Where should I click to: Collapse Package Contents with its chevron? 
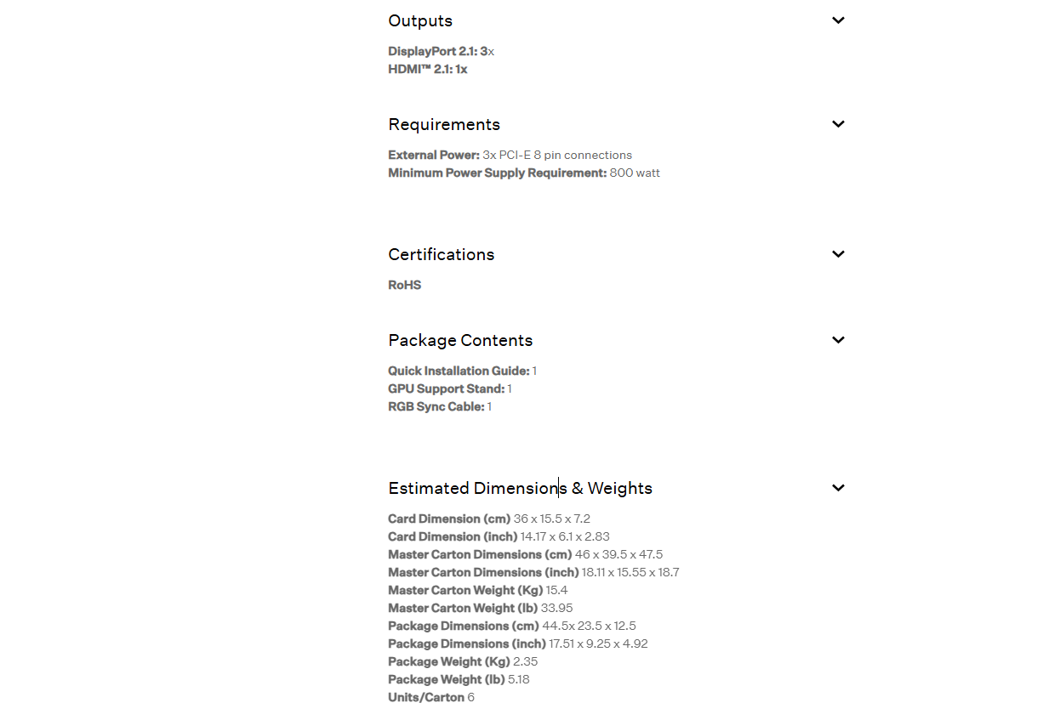click(x=838, y=340)
